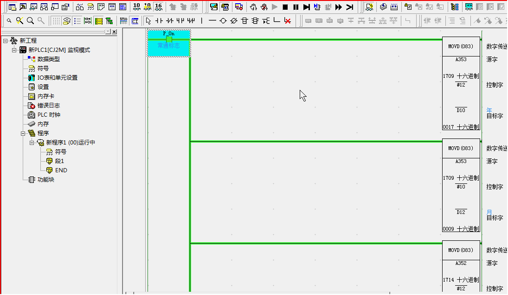Collapse the 新程序1 (00) node

point(32,143)
